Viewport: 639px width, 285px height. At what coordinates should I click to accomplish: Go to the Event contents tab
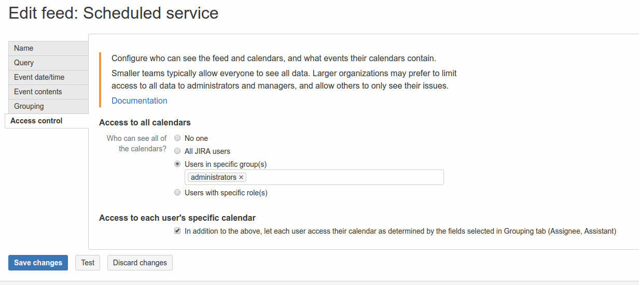click(48, 92)
